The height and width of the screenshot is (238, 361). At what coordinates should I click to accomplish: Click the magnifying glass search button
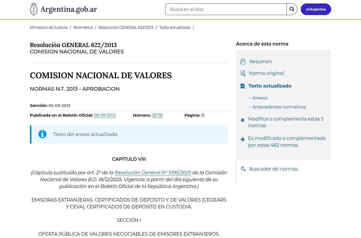point(292,9)
